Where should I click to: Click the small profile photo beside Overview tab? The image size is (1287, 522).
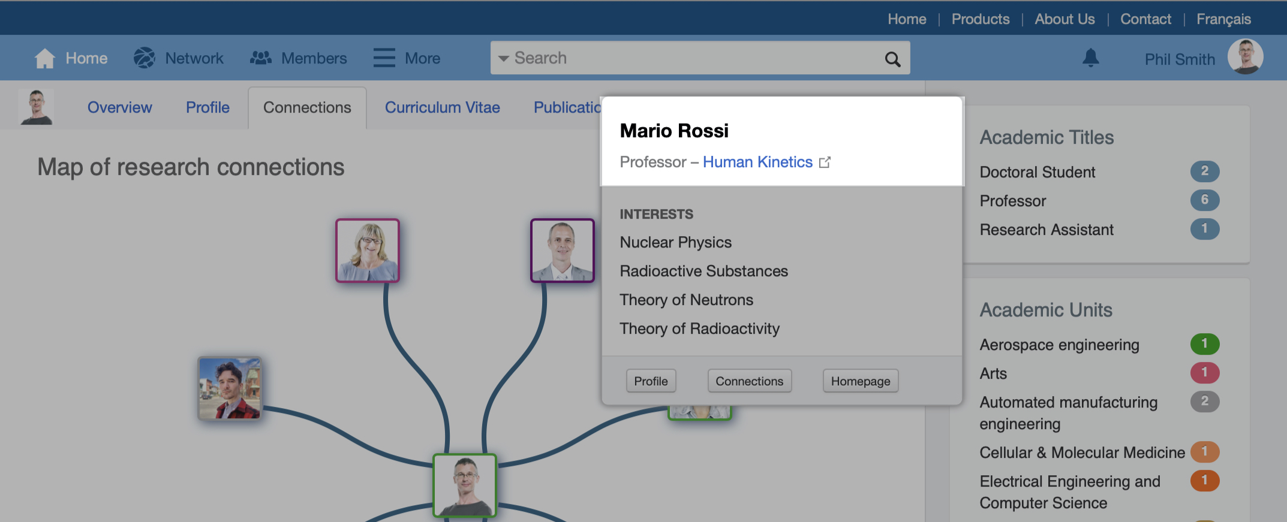36,107
